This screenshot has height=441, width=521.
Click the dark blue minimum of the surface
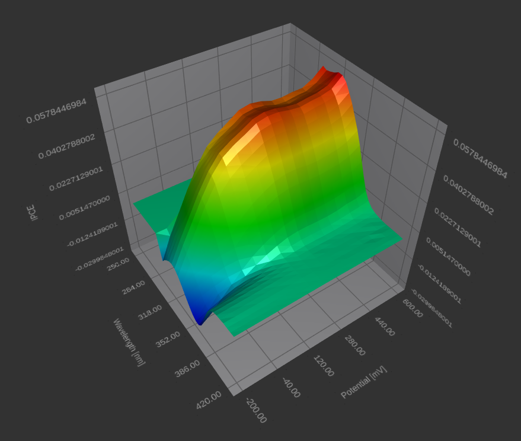point(200,320)
